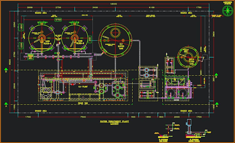Click the green north compass symbol
Screen dimensions: 235x143
point(227,11)
